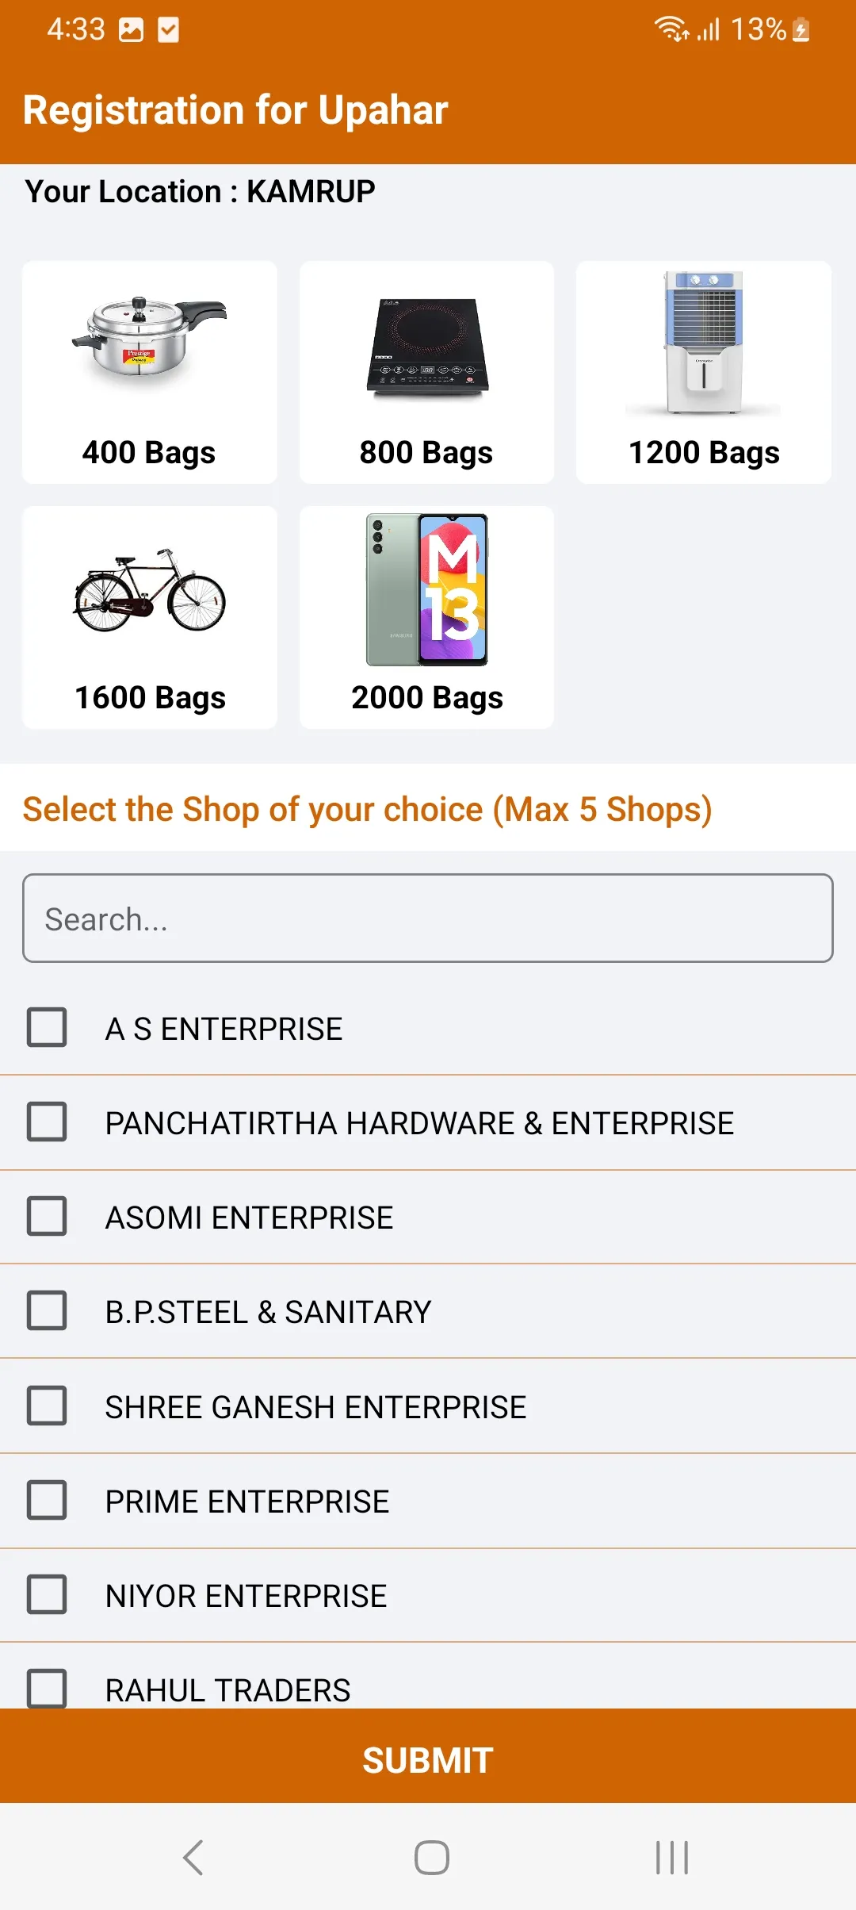Image resolution: width=856 pixels, height=1910 pixels.
Task: Check the NIYOR ENTERPRISE checkbox
Action: pos(47,1595)
